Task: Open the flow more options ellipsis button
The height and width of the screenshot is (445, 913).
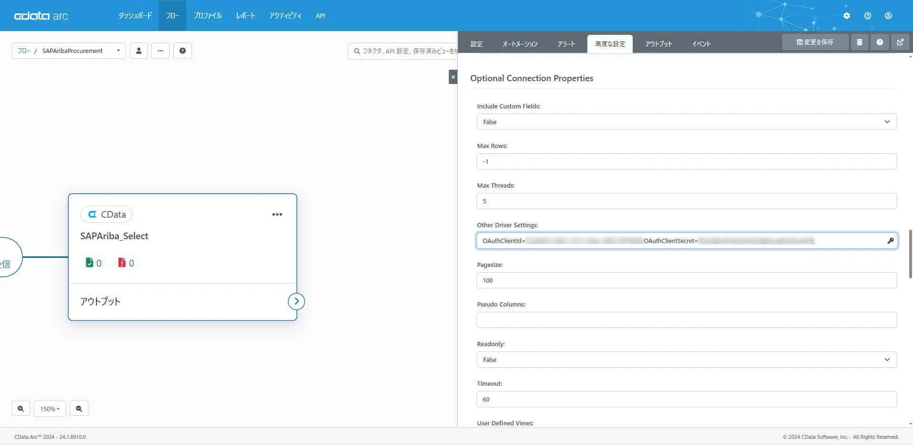Action: tap(160, 51)
